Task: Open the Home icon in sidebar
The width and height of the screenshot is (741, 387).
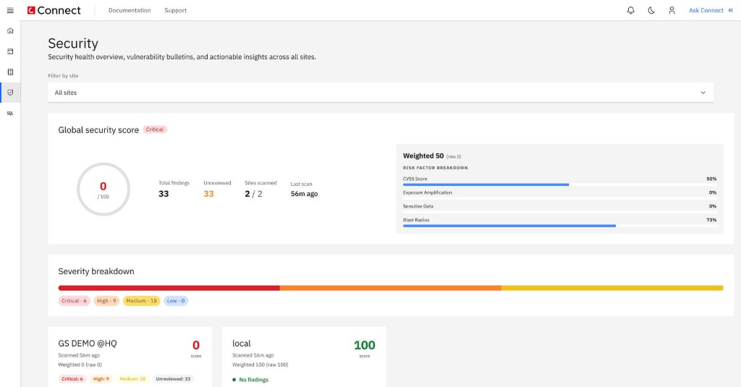Action: 10,30
